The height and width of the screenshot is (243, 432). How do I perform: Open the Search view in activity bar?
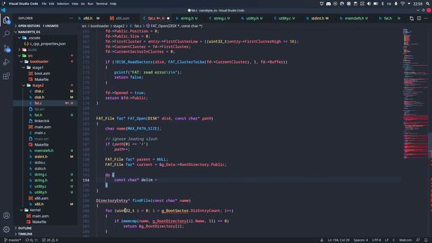pyautogui.click(x=6, y=34)
